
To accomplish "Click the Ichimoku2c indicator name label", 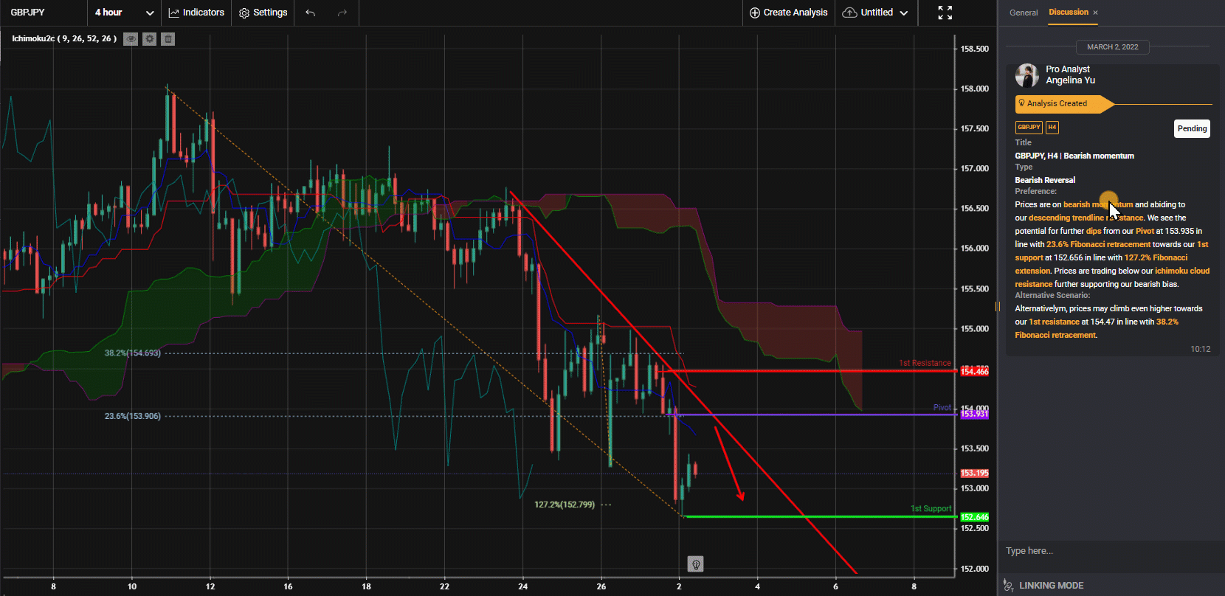I will click(64, 39).
